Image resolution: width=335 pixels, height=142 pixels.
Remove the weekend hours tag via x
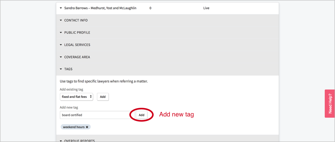pyautogui.click(x=87, y=127)
